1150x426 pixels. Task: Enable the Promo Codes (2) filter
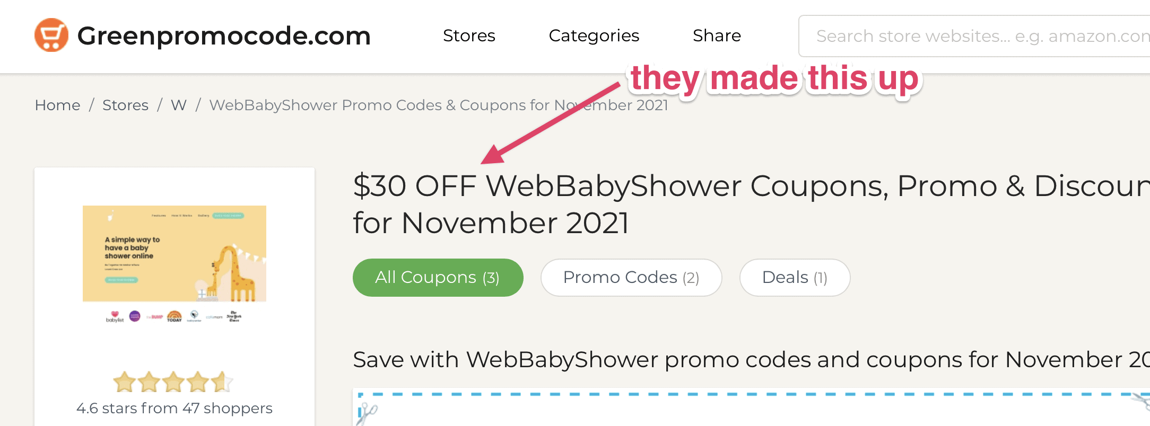[x=631, y=277]
